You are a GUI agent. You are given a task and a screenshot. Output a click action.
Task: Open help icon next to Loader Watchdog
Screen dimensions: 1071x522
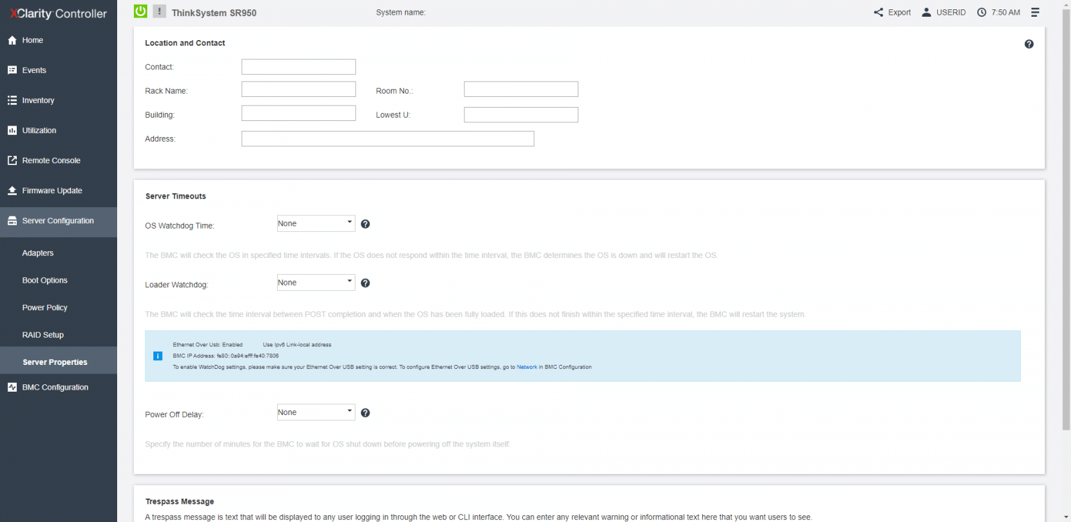365,283
